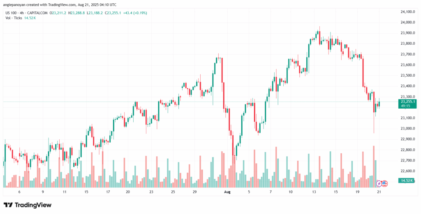Click the 13 date on the time axis
421x214 pixels.
[315, 191]
